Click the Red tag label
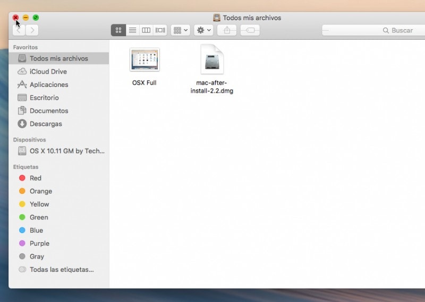Image resolution: width=425 pixels, height=302 pixels. 36,178
